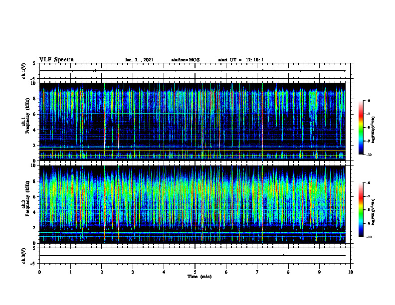Screen dimensions: 395x305
Task: Click the ch.2 color bar log(PSD) label
Action: (x=374, y=212)
